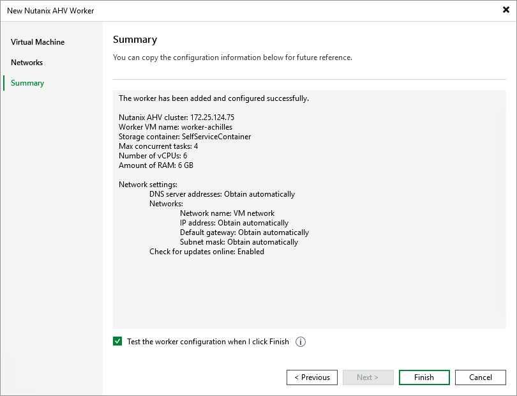Click the "worker-achilles" VM name text

(x=171, y=127)
